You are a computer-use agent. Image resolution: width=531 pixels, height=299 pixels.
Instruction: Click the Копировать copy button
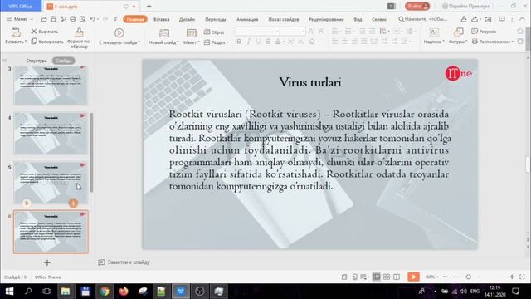[x=47, y=42]
